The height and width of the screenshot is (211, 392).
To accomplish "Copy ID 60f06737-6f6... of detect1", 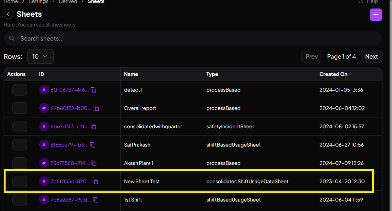I will click(x=93, y=90).
